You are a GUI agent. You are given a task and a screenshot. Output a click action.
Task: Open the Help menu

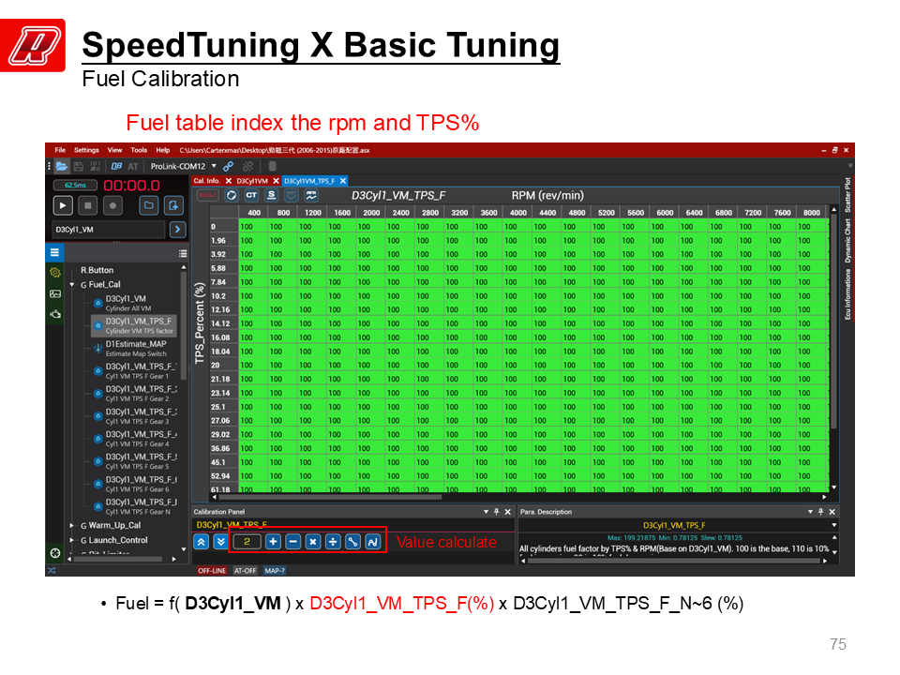click(x=163, y=150)
